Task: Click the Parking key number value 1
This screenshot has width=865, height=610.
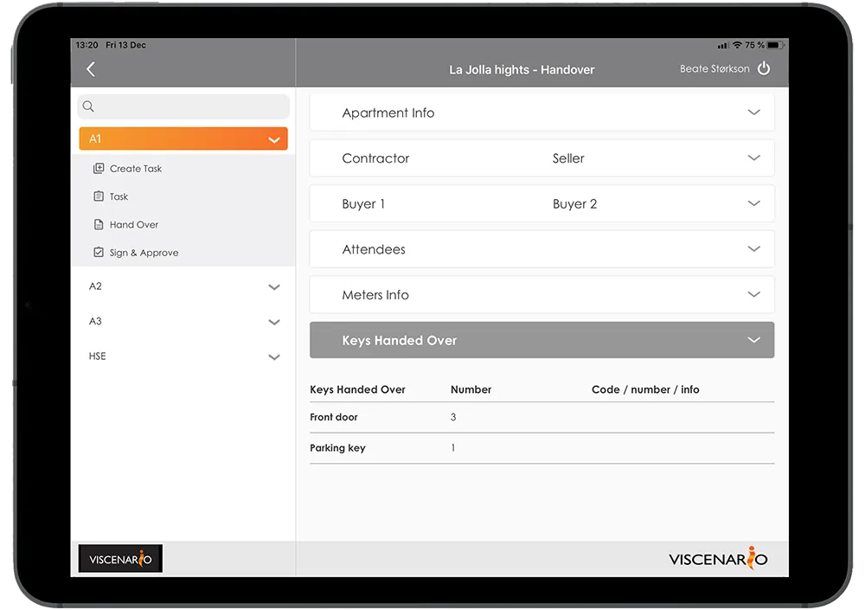Action: click(453, 448)
